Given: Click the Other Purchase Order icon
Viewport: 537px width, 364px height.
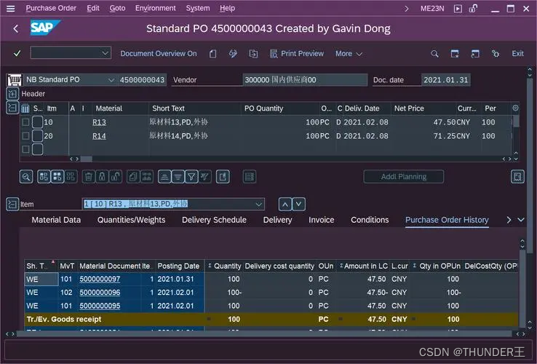Looking at the screenshot, I should coord(253,54).
